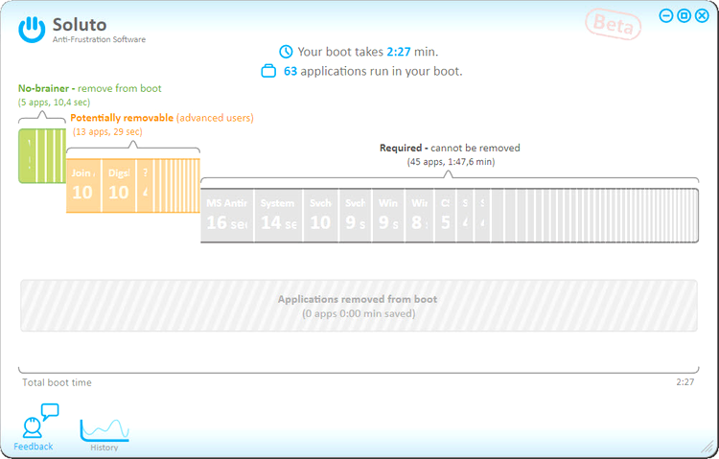
Task: Click the Beta stamp badge
Action: pos(614,24)
